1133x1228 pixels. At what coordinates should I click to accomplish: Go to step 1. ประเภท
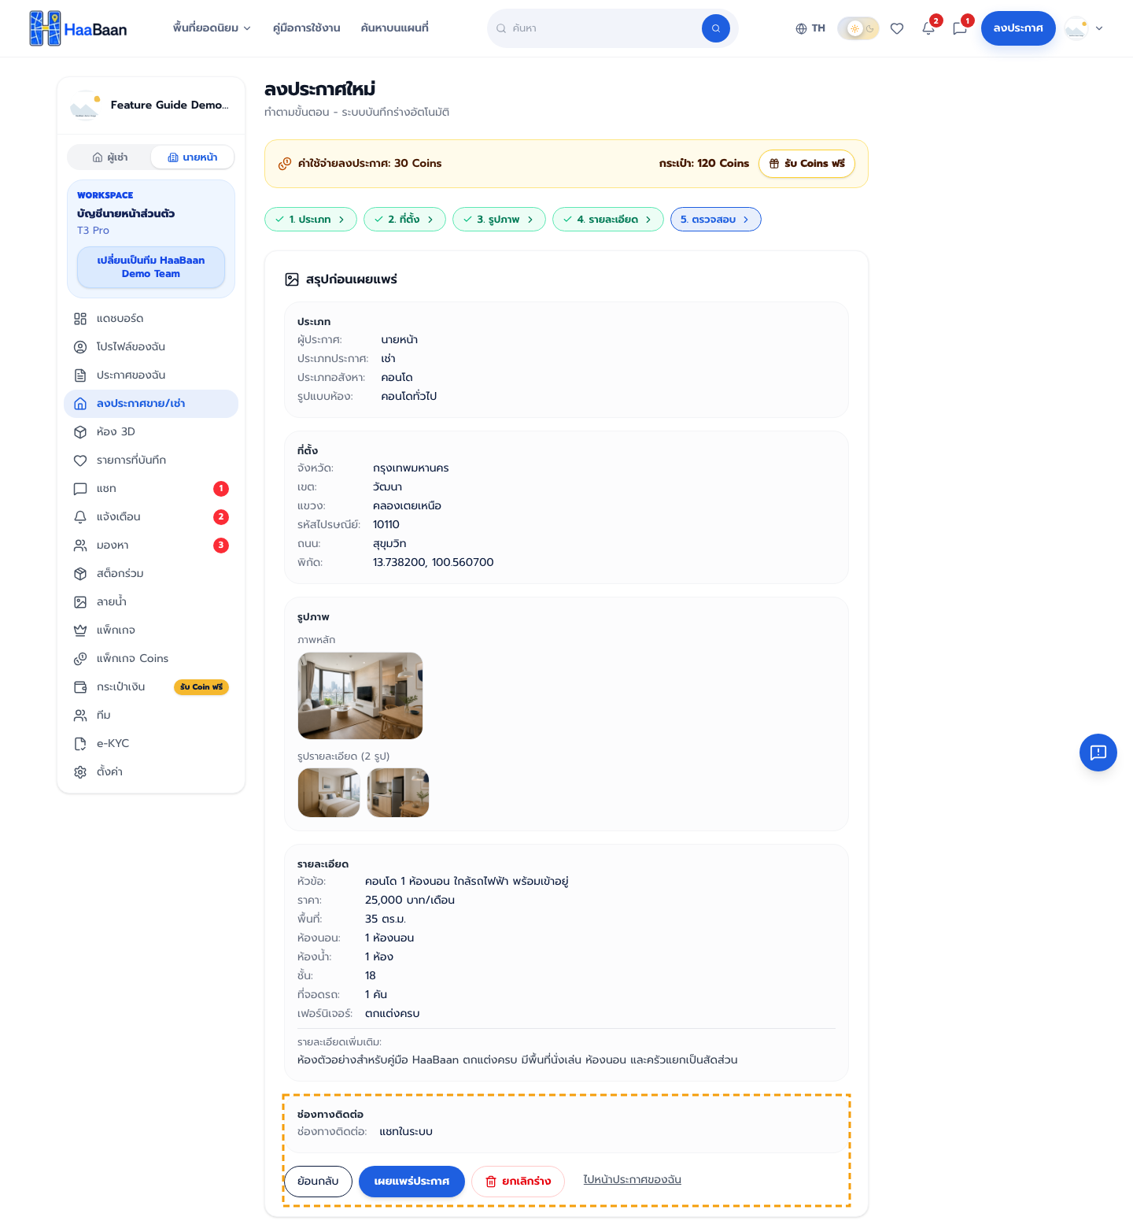click(x=311, y=220)
